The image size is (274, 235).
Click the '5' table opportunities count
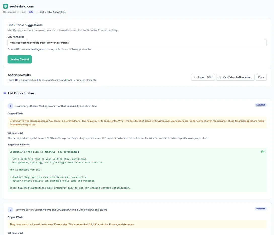coord(38,80)
